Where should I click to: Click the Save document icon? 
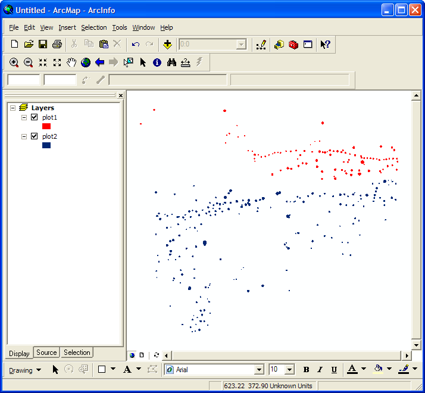point(43,44)
